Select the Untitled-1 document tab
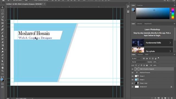Image resolution: width=176 pixels, height=99 pixels. [x=24, y=4]
